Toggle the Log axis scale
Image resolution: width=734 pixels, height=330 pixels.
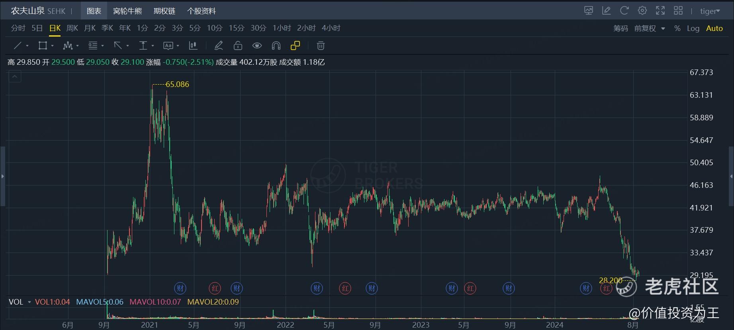click(x=693, y=28)
